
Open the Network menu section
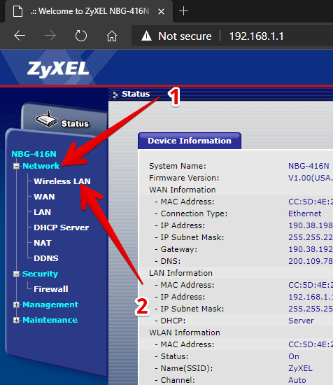coord(41,166)
